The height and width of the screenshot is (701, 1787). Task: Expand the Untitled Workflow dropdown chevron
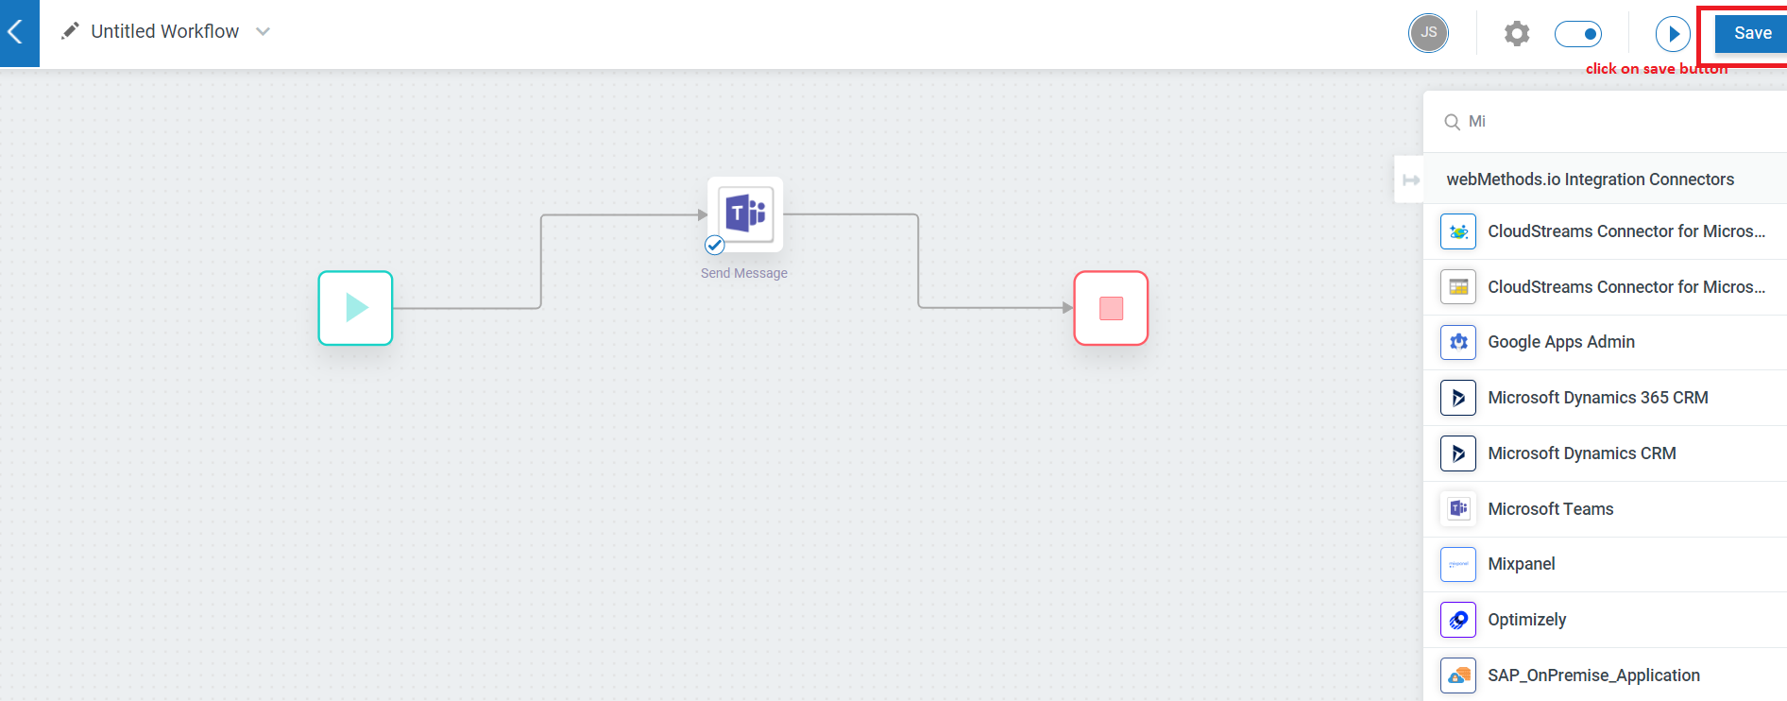(264, 31)
